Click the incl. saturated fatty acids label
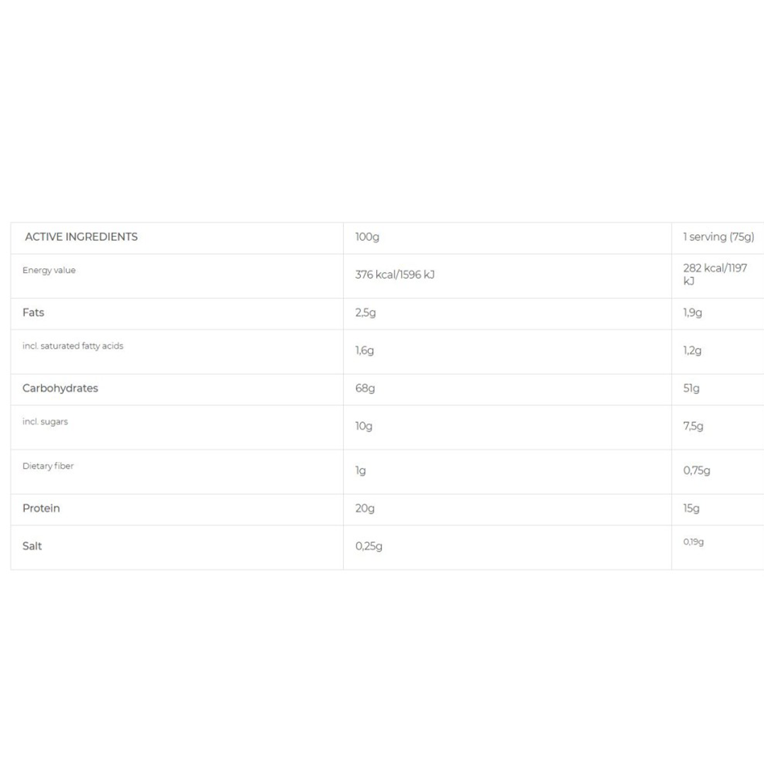The height and width of the screenshot is (764, 764). tap(73, 346)
